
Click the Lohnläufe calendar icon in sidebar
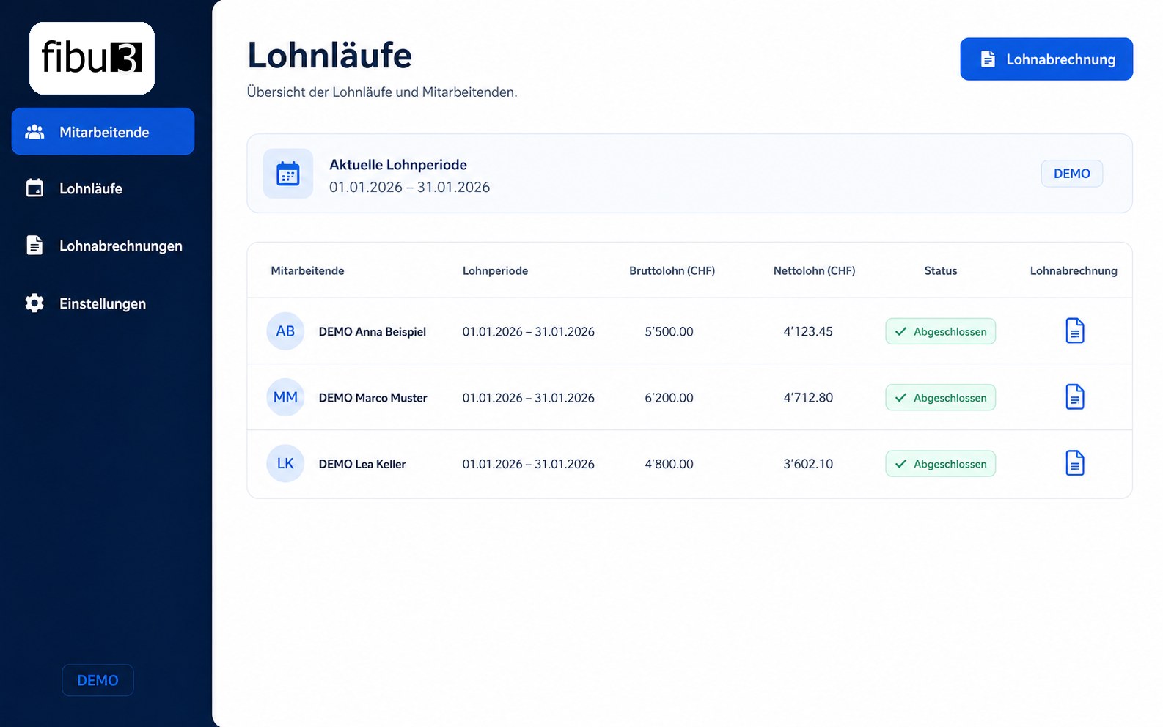34,188
